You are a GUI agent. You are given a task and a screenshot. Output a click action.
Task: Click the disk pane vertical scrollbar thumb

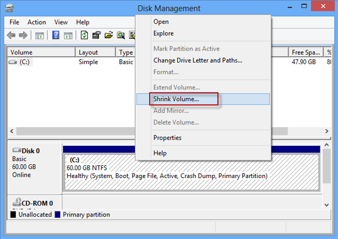tap(327, 166)
